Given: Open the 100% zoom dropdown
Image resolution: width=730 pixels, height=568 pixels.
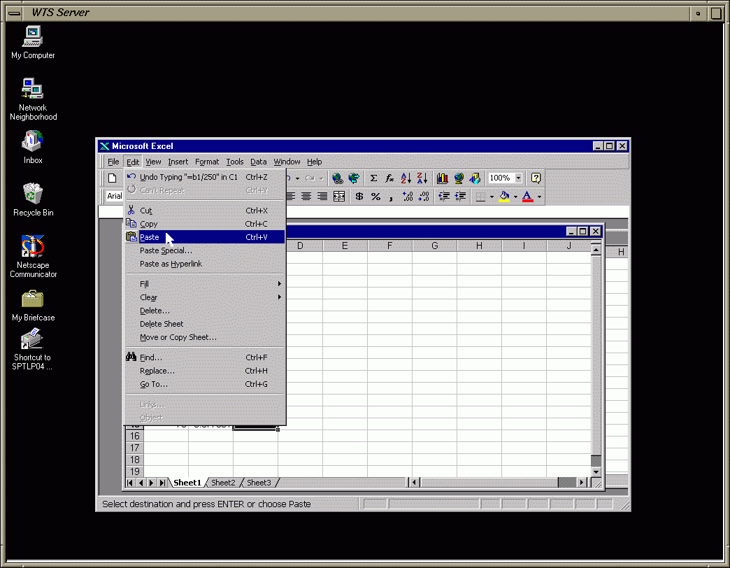Looking at the screenshot, I should 518,178.
